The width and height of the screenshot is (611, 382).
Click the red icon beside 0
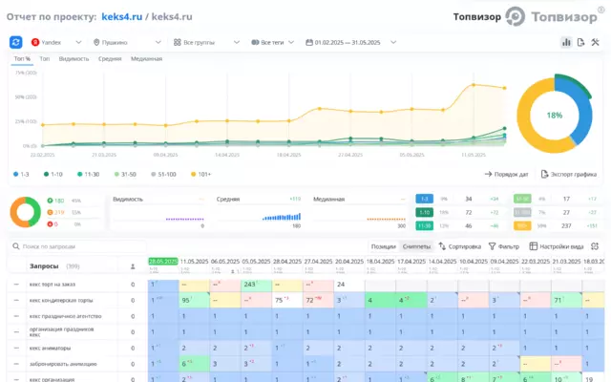point(50,224)
